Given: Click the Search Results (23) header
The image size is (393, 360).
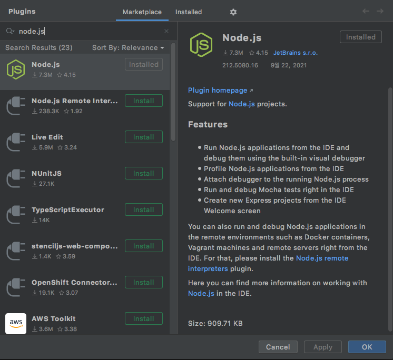Looking at the screenshot, I should (39, 47).
